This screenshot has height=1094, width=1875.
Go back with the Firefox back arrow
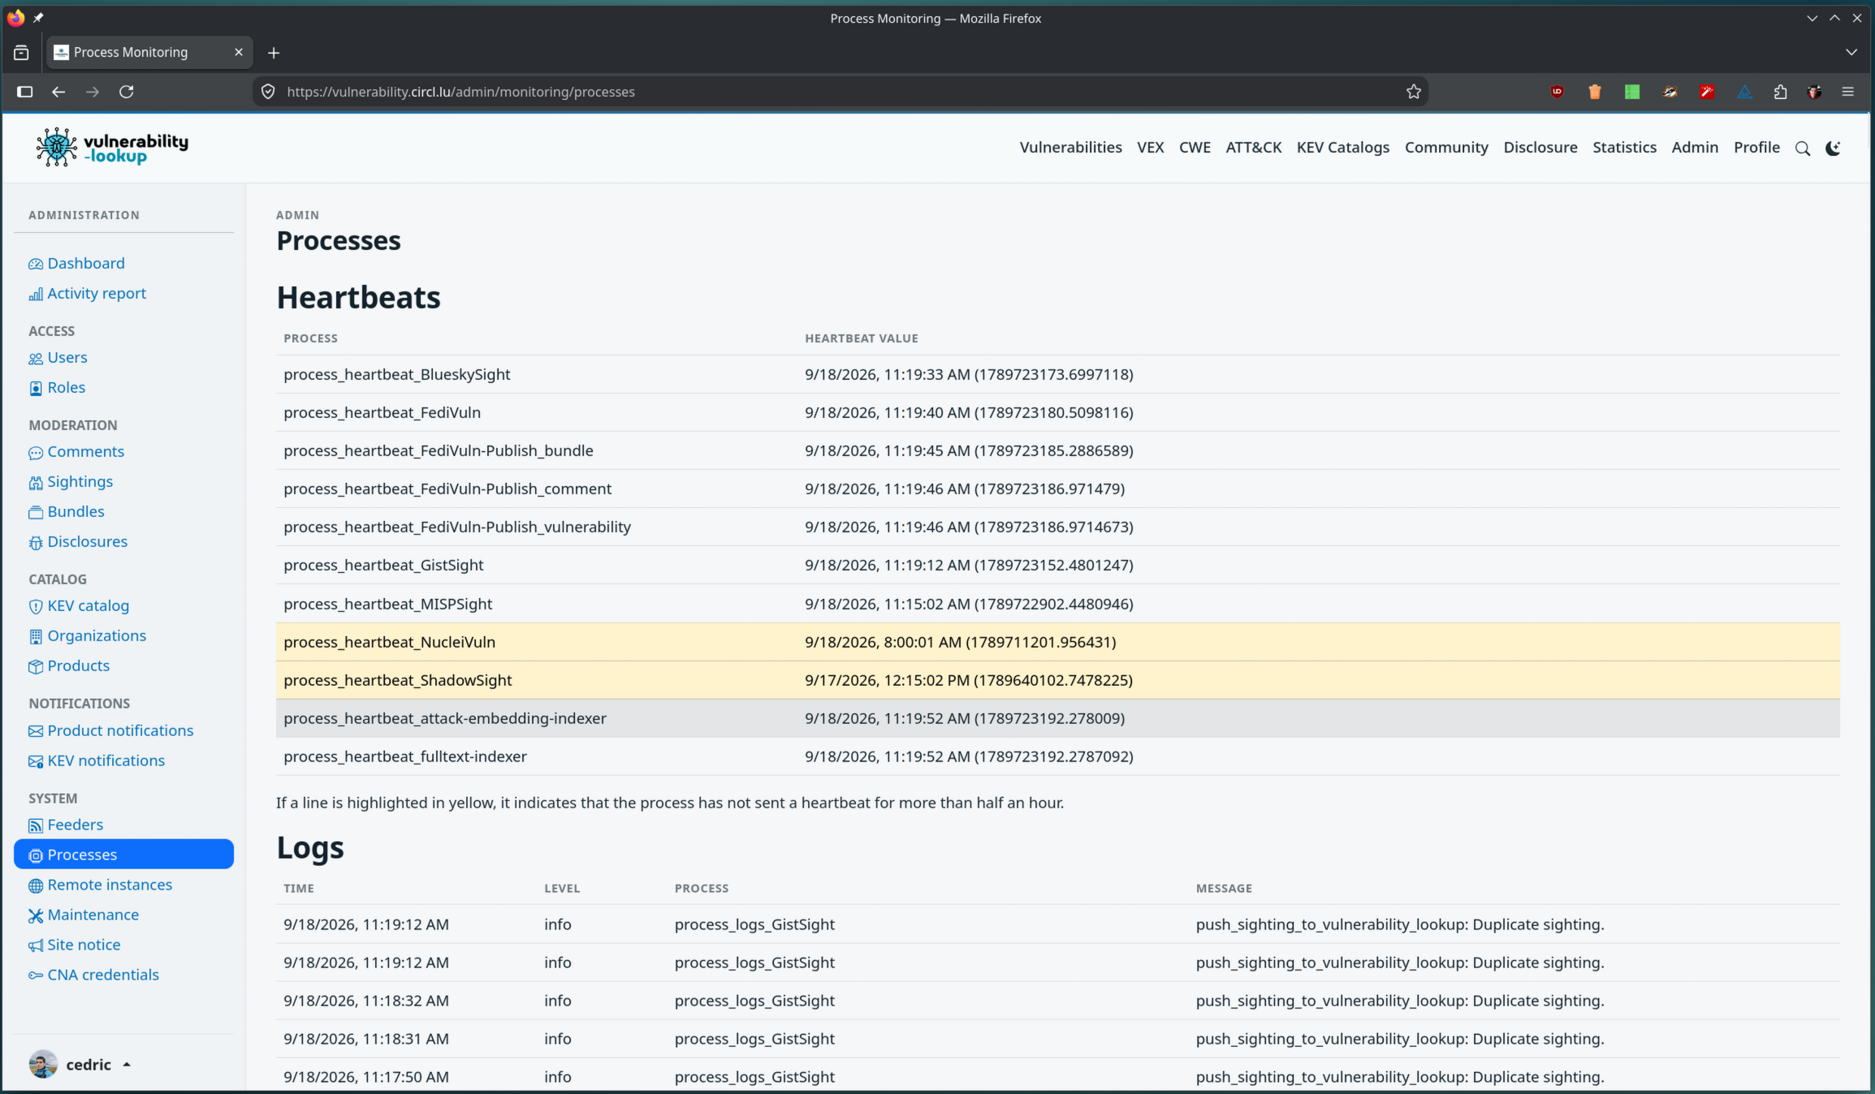[x=58, y=92]
